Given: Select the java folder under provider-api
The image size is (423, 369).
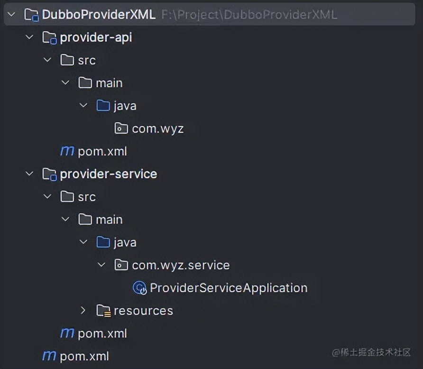Looking at the screenshot, I should [103, 105].
